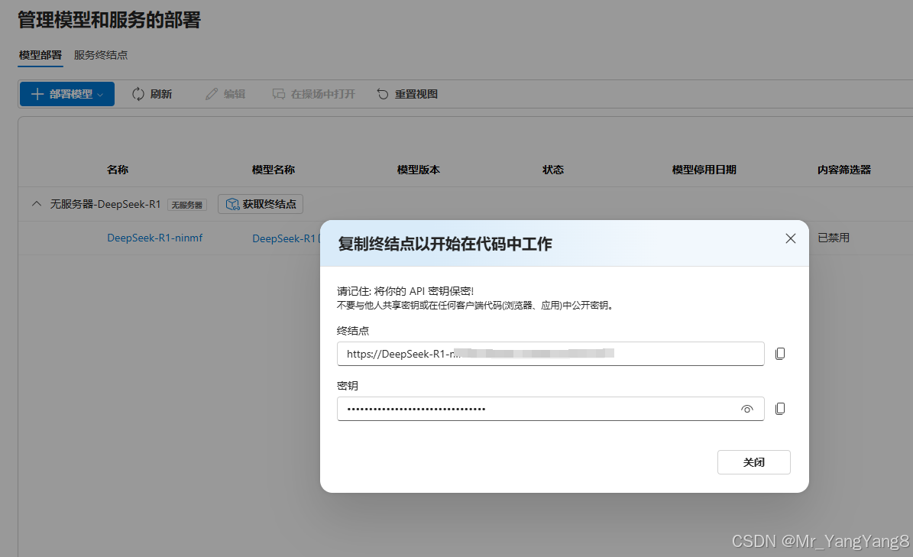Open the DeepSeek-R1-ninmf deployment link
Image resolution: width=913 pixels, height=557 pixels.
(x=155, y=238)
